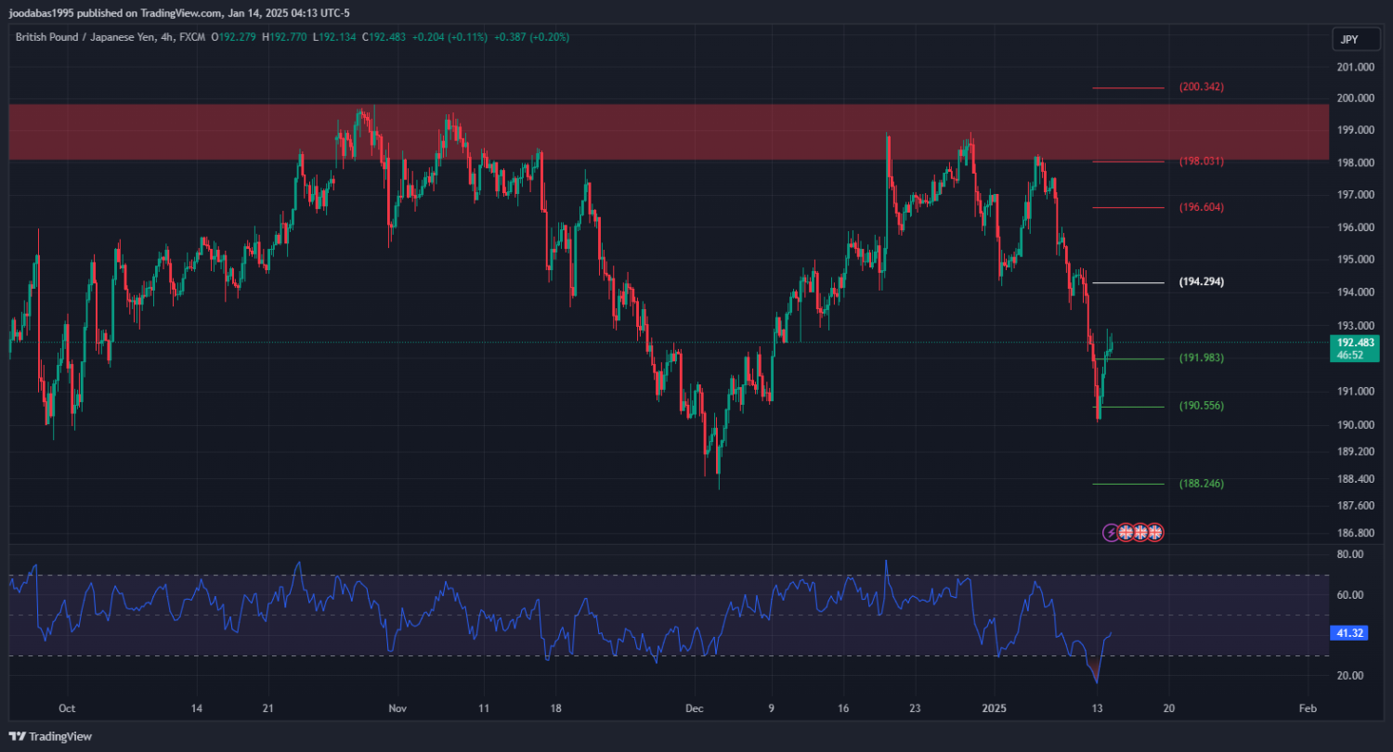This screenshot has width=1393, height=752.
Task: Click the UK flag icon farthest from the lightning icon
Action: (1155, 533)
